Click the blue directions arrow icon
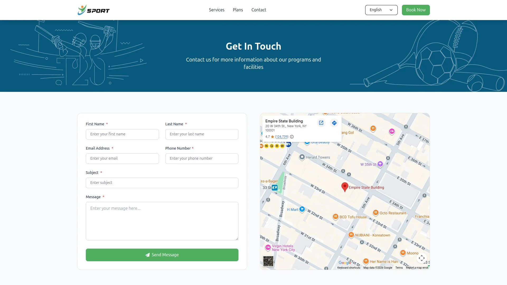Image resolution: width=507 pixels, height=285 pixels. [x=334, y=123]
